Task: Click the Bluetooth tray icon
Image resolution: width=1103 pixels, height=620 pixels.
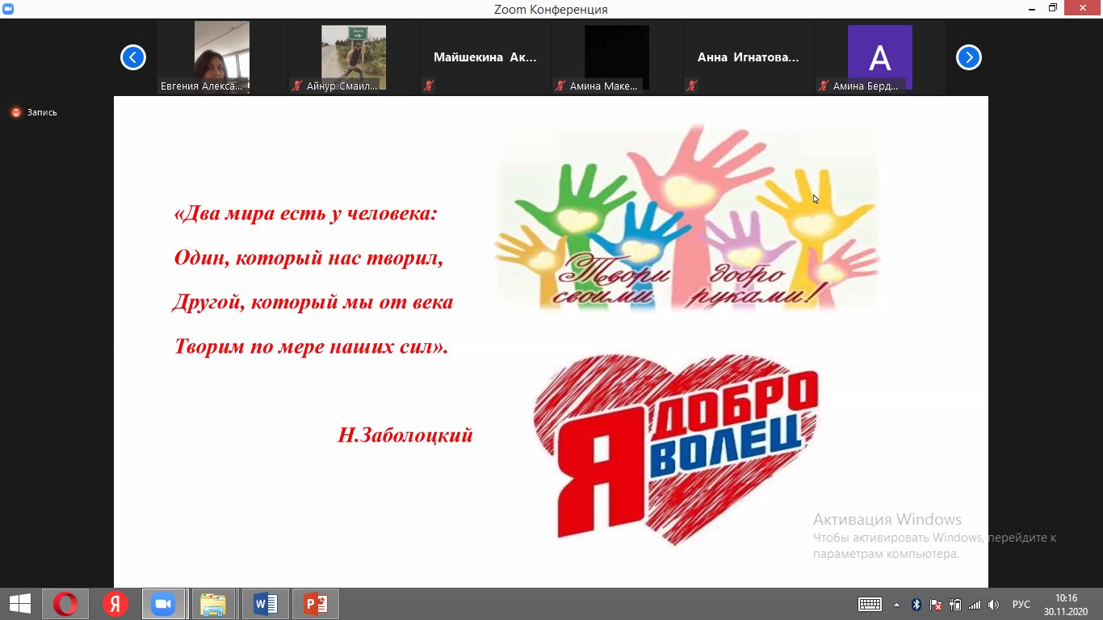Action: pos(916,605)
